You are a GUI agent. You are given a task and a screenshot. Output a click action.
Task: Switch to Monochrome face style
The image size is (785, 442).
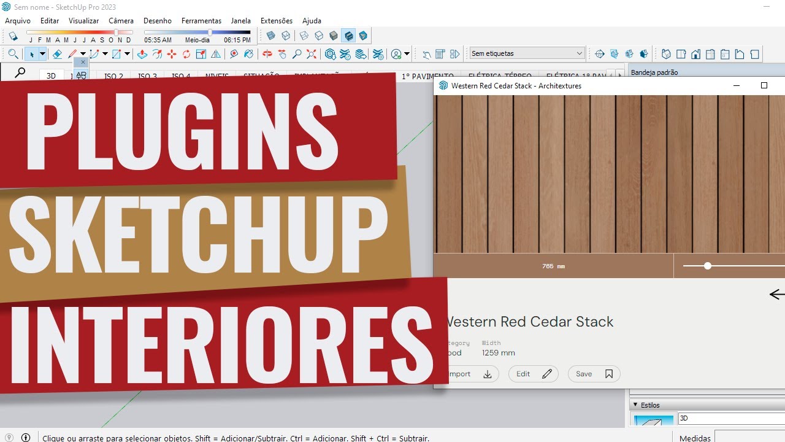(x=363, y=36)
